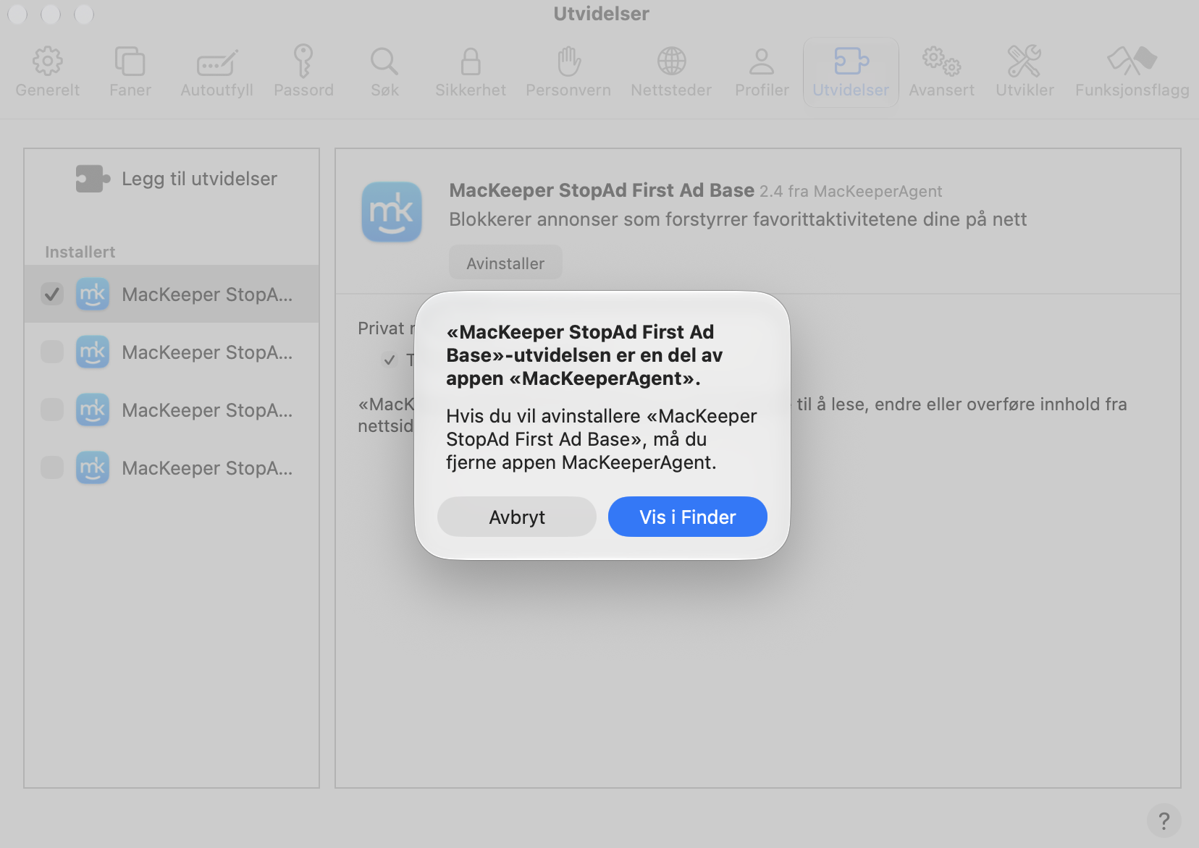This screenshot has width=1199, height=848.
Task: Open the Profiler person icon
Action: (762, 62)
